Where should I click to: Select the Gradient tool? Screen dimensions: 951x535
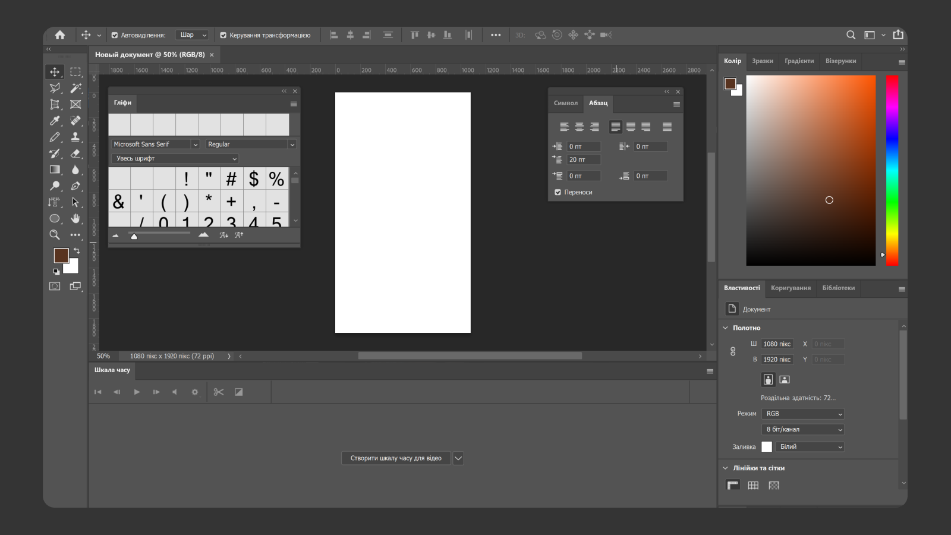coord(55,169)
